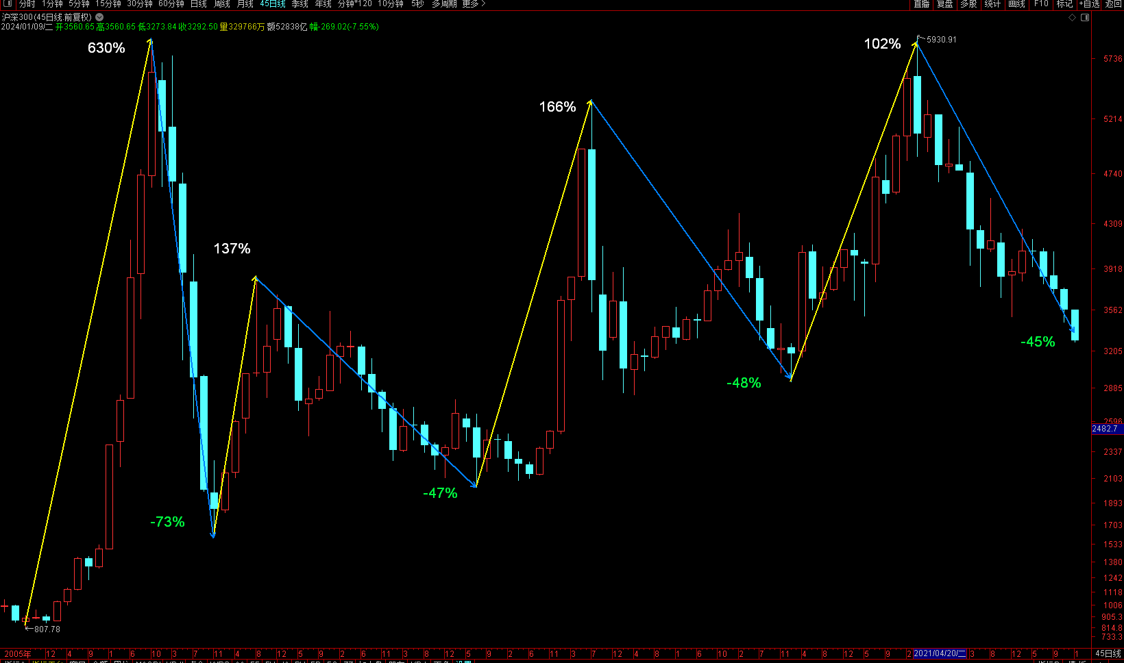The width and height of the screenshot is (1124, 663).
Task: Open the 统计 statistics button
Action: pos(992,3)
